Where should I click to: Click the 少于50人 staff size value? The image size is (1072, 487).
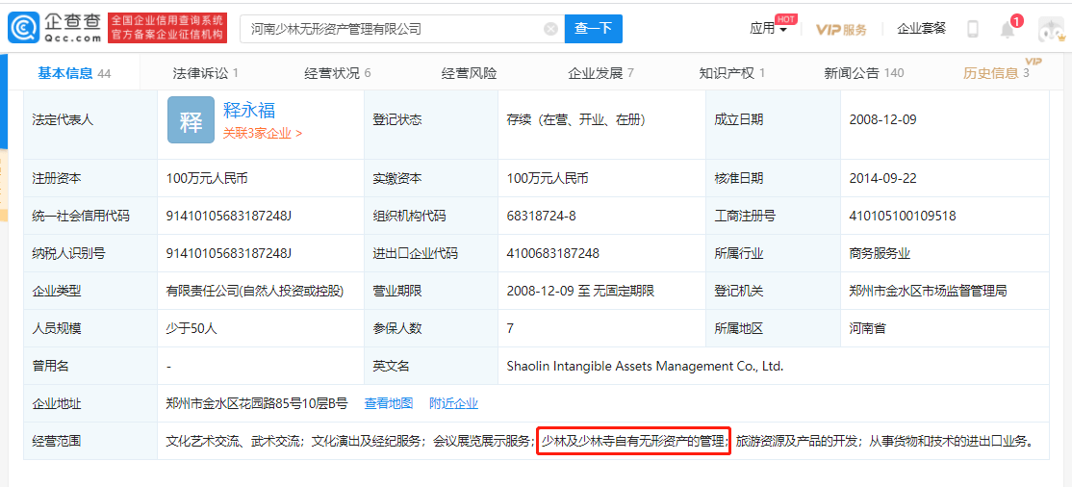tap(191, 329)
